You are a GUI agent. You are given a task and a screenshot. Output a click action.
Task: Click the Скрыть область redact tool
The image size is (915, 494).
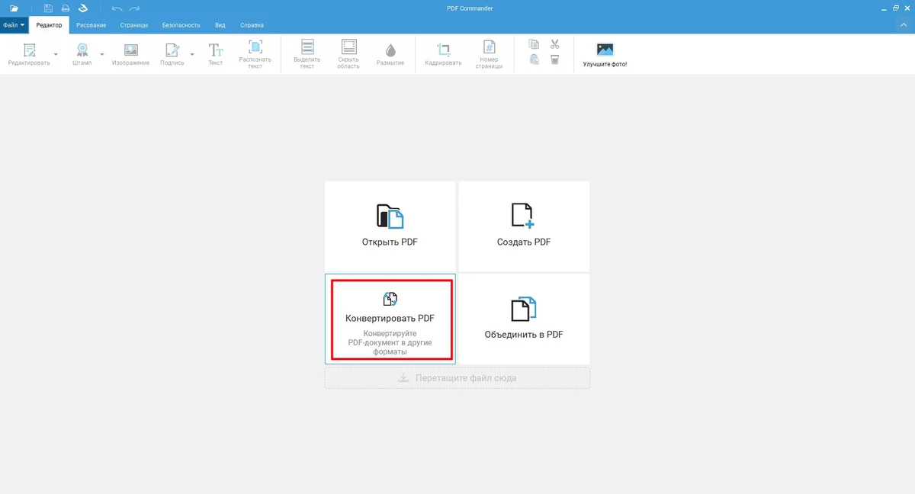tap(348, 54)
